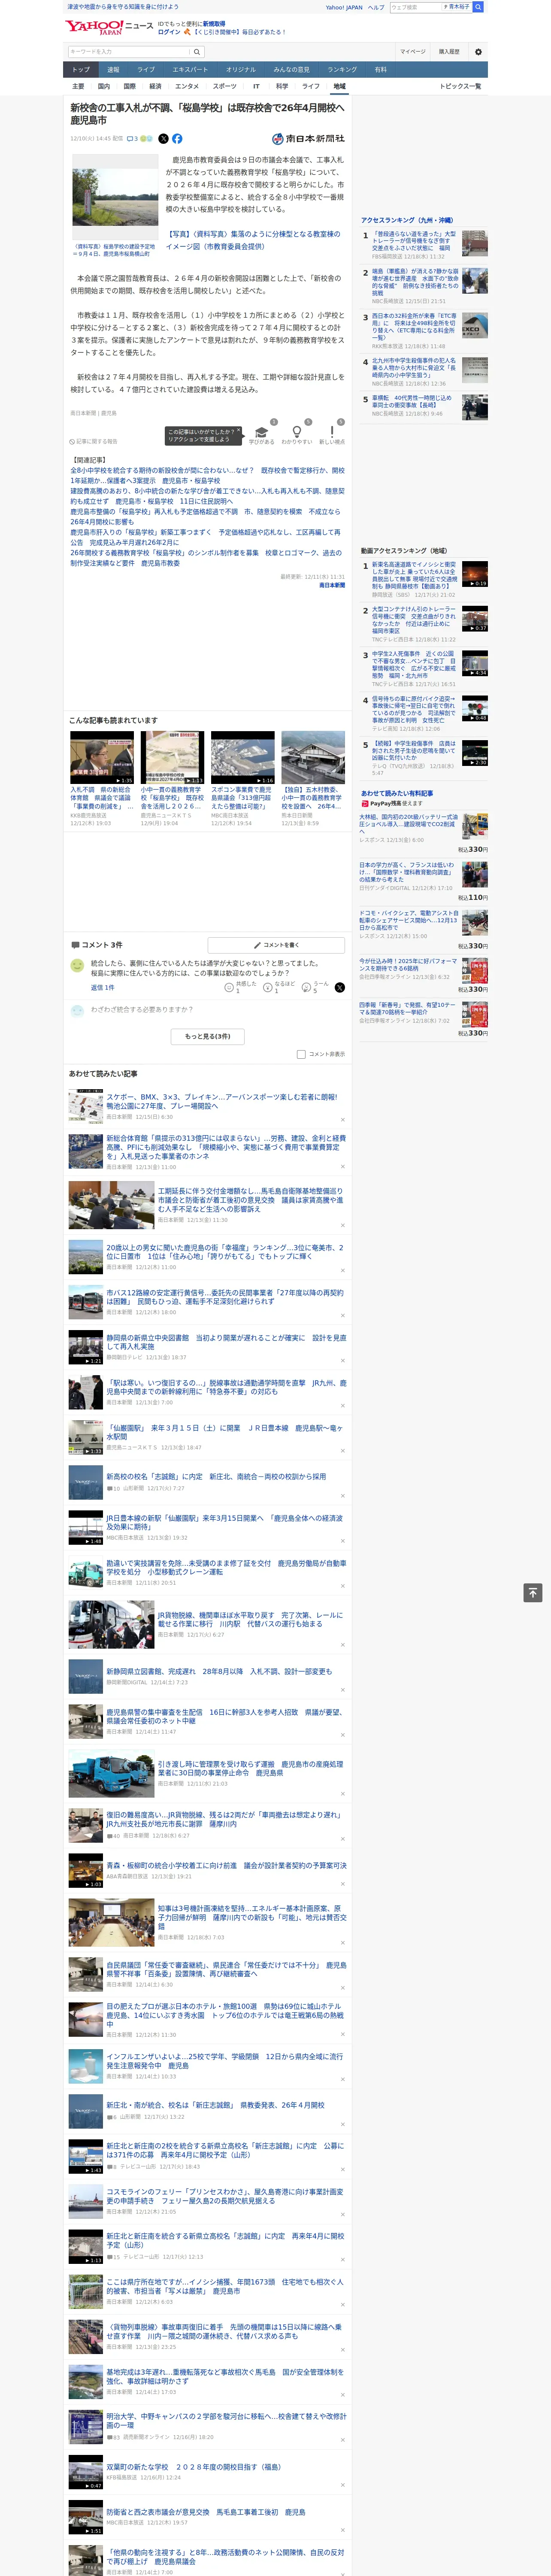The image size is (551, 2576).
Task: Share first comment on X
Action: pos(340,987)
